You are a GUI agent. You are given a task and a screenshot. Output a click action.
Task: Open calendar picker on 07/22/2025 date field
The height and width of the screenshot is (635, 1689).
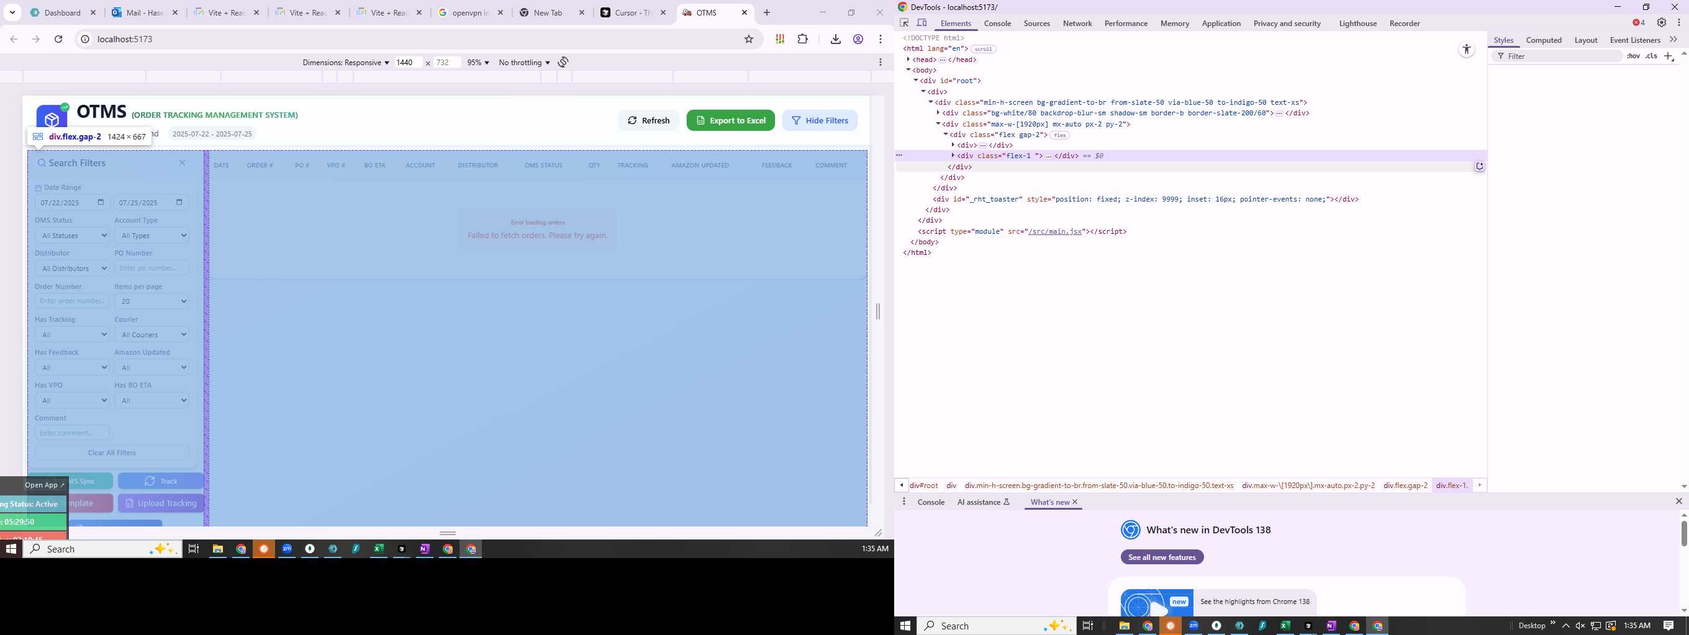pyautogui.click(x=101, y=202)
